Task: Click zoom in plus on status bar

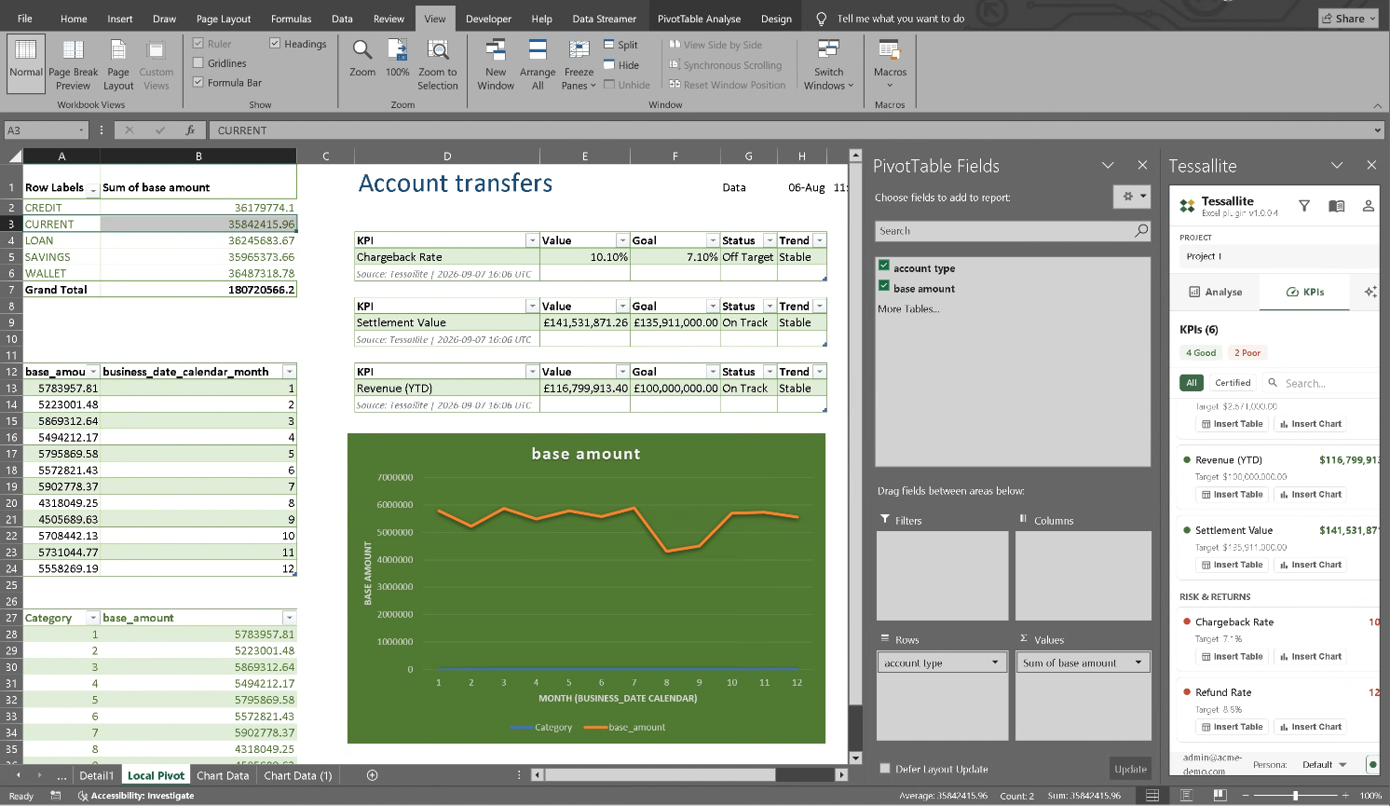Action: (x=1345, y=796)
